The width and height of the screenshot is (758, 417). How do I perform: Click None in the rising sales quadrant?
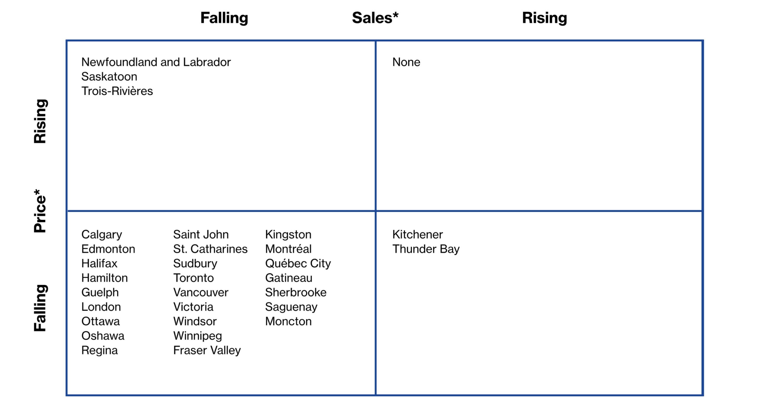click(406, 62)
